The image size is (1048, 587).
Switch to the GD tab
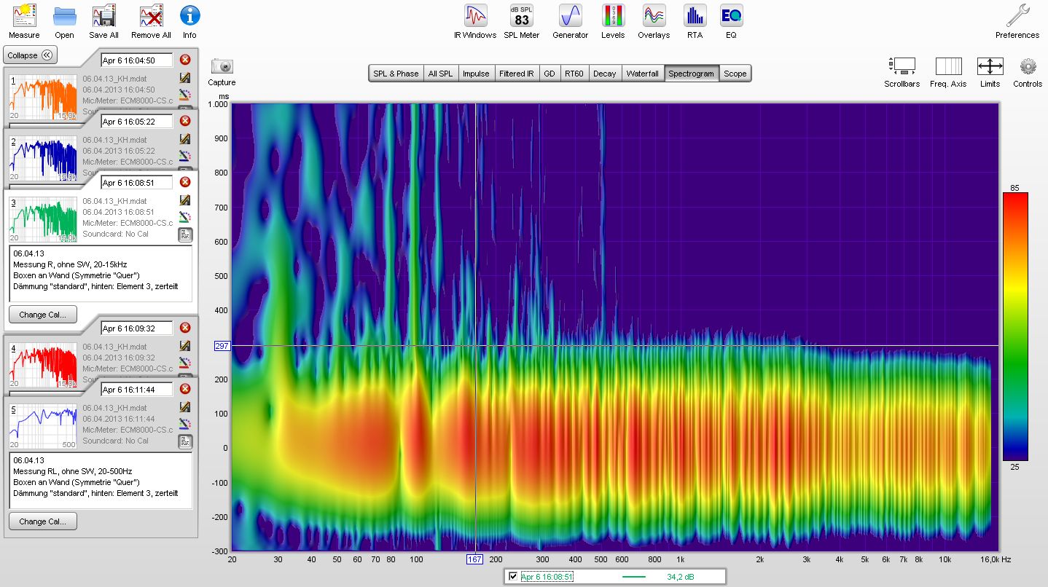click(x=549, y=74)
